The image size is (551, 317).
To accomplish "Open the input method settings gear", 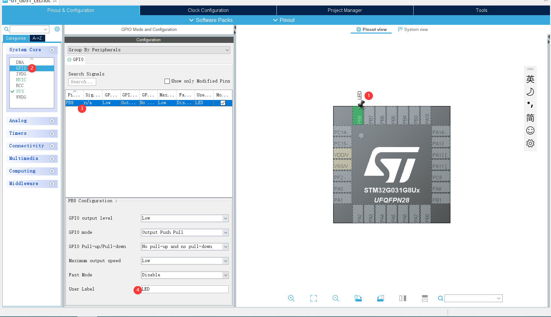I will [530, 143].
